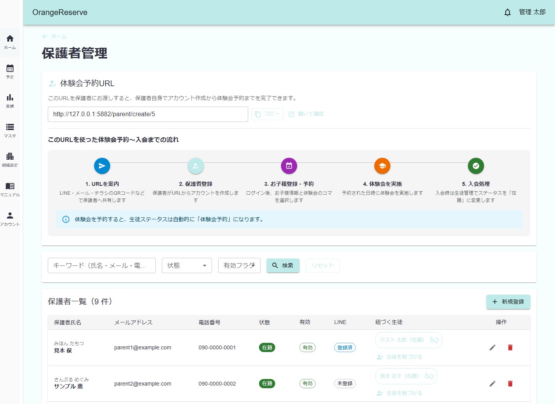Click the 状態 column header in table
This screenshot has height=404, width=555.
264,322
